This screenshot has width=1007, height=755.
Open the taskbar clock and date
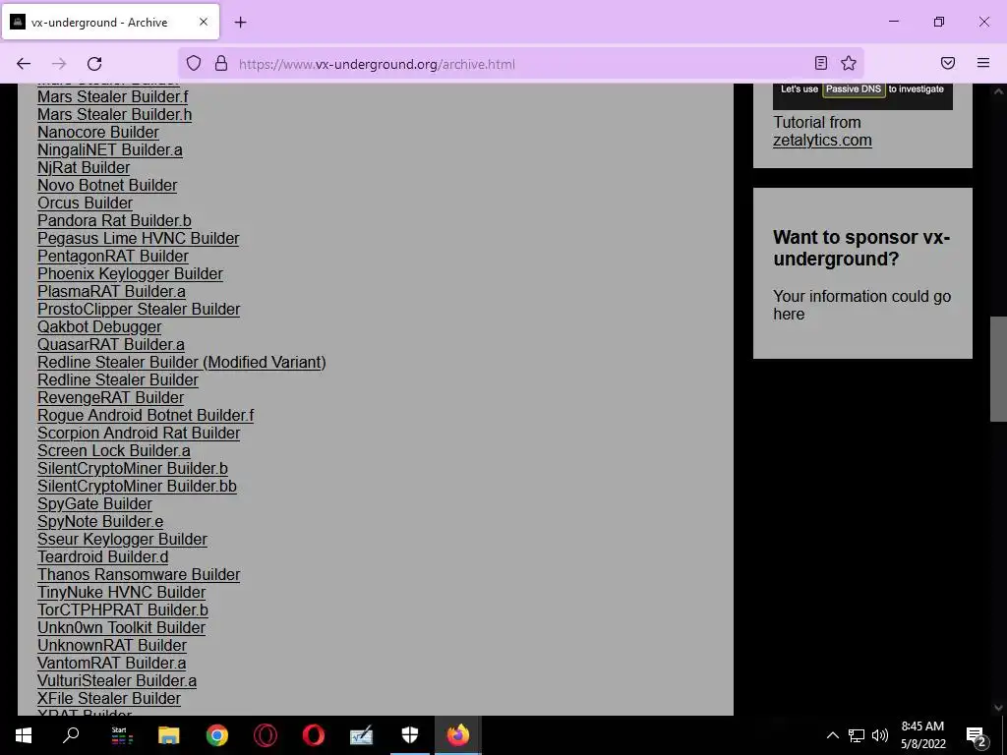922,735
